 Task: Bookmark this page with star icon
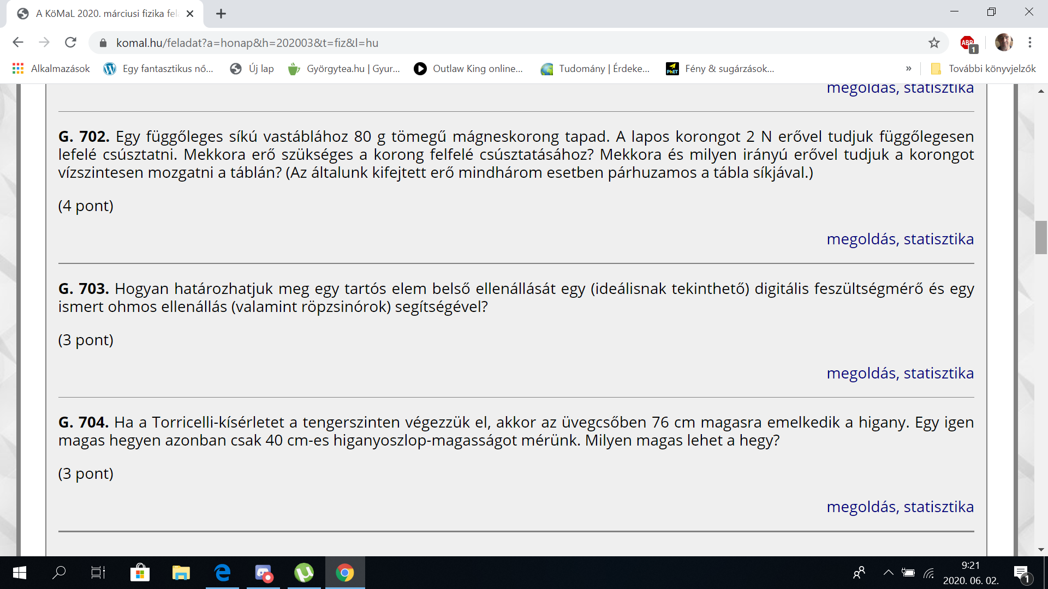click(x=934, y=43)
